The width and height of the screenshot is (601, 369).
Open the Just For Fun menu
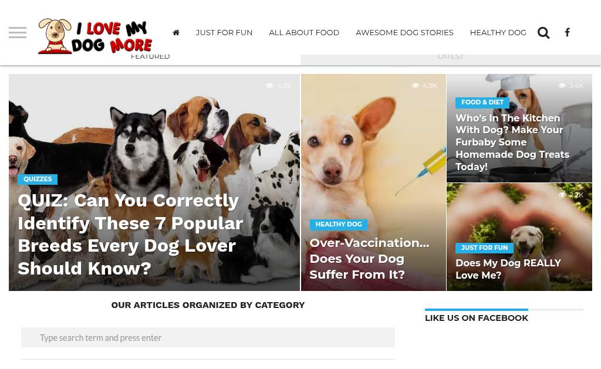click(224, 33)
